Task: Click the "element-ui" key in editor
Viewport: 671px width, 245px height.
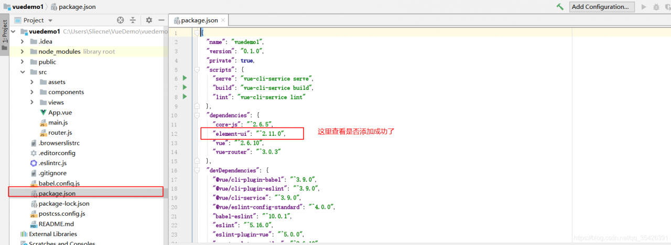Action: (x=230, y=134)
